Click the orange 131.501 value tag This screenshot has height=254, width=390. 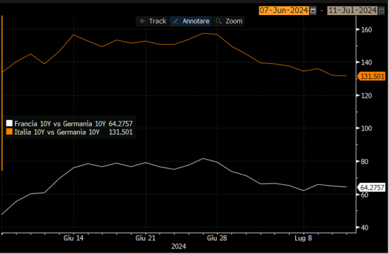point(372,76)
